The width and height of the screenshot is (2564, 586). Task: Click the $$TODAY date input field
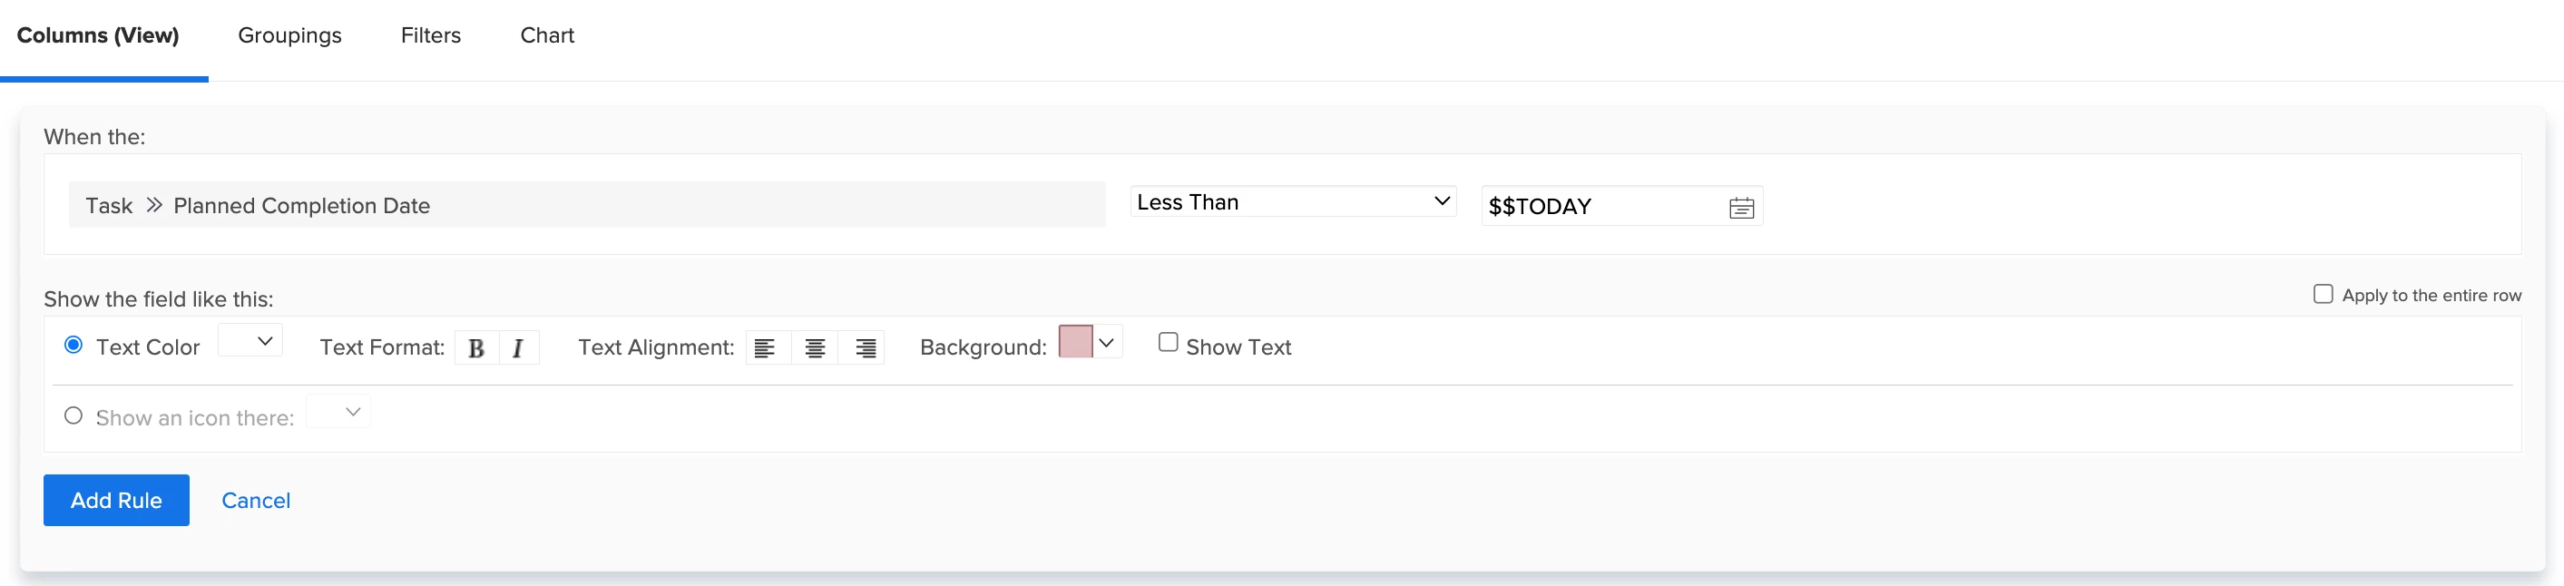1602,206
